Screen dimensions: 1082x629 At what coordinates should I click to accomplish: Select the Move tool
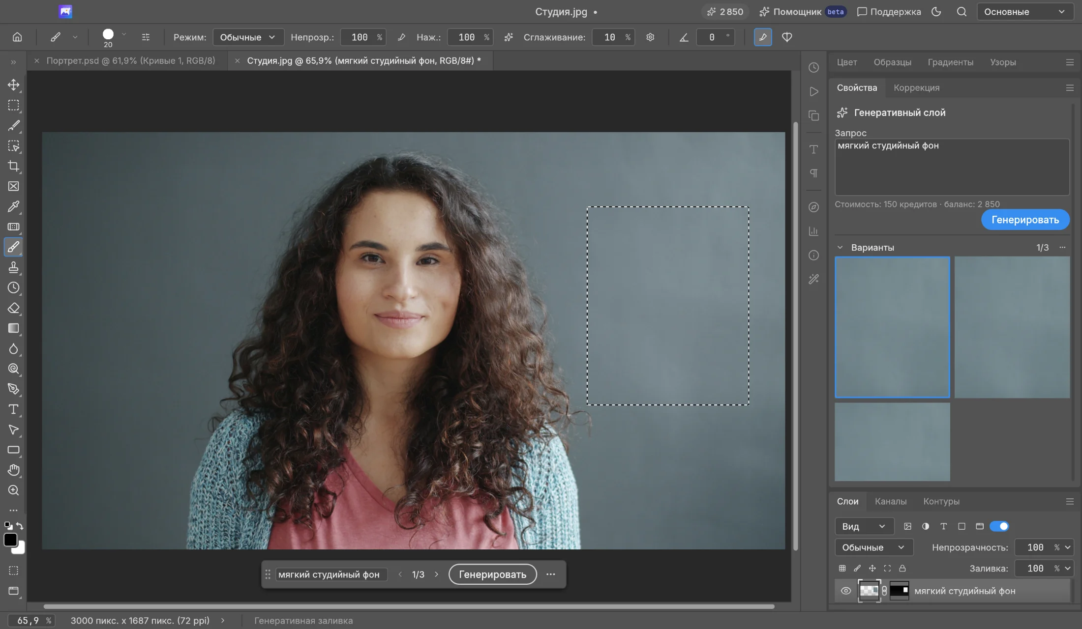coord(13,85)
